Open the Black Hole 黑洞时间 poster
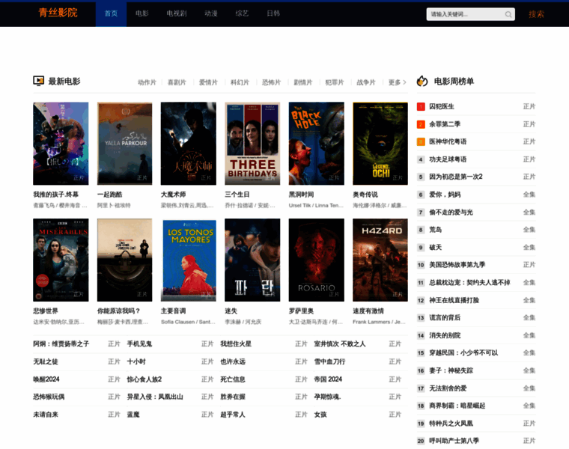 (x=317, y=144)
